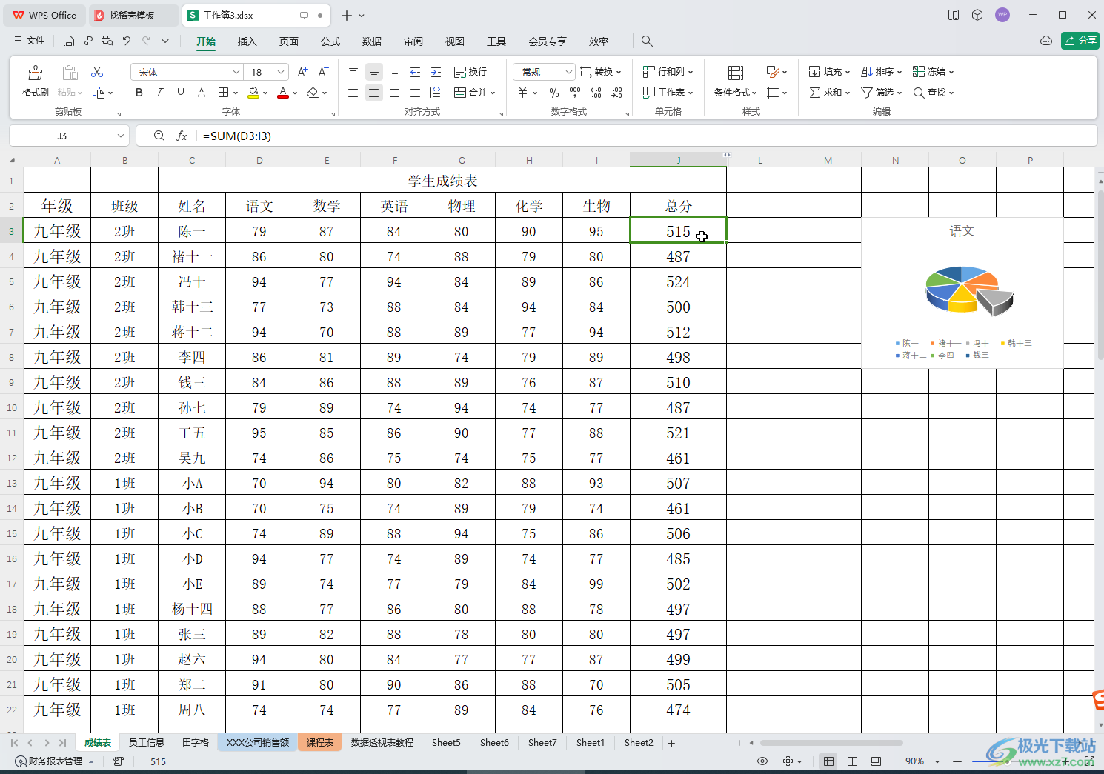This screenshot has height=774, width=1104.
Task: Click the Format Painter (格式刷) icon
Action: click(x=35, y=73)
